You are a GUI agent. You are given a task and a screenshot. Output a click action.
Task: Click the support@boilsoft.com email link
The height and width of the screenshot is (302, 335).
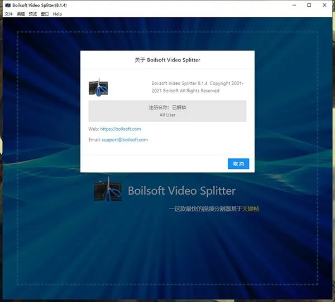point(125,140)
